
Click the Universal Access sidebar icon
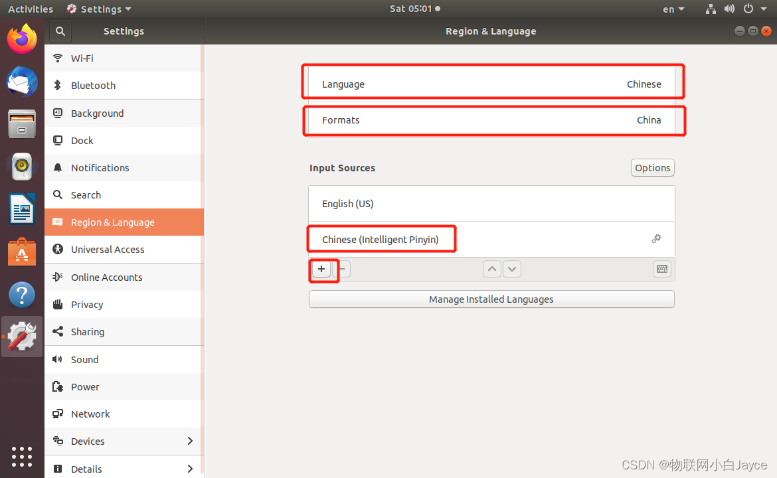point(57,250)
